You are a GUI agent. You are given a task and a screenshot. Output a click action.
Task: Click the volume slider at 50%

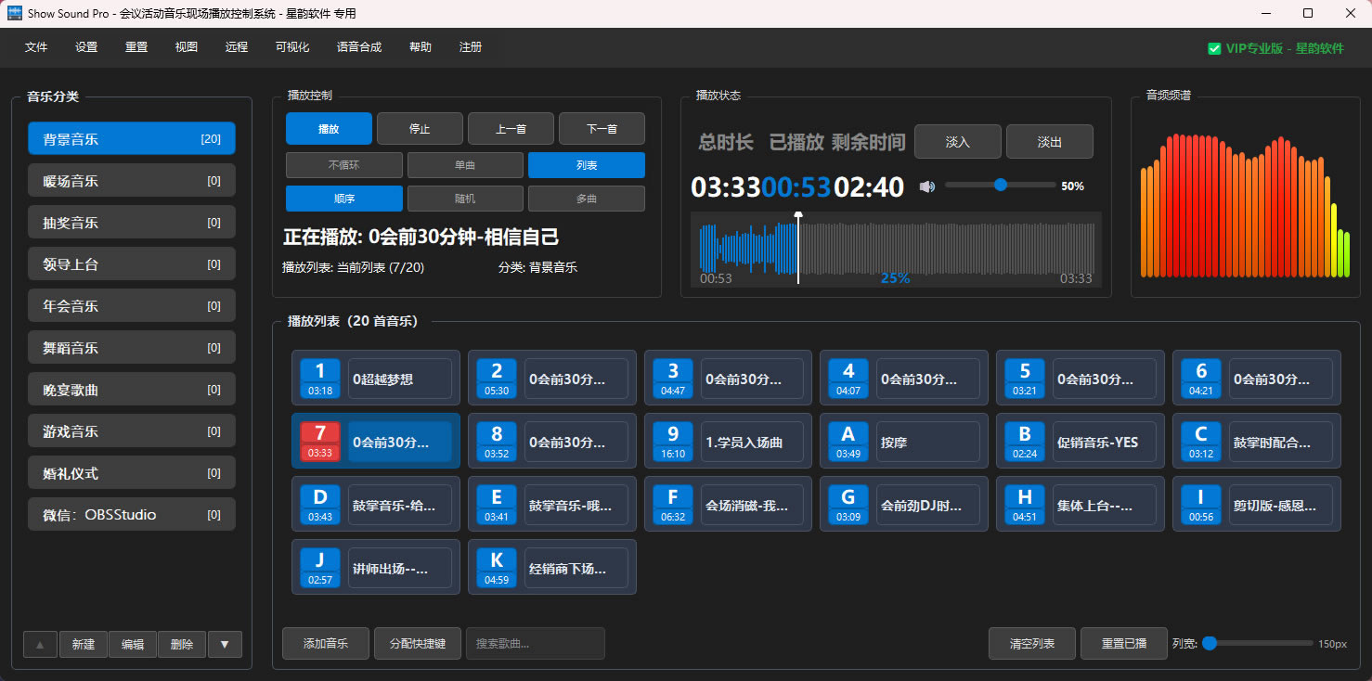click(x=1000, y=186)
